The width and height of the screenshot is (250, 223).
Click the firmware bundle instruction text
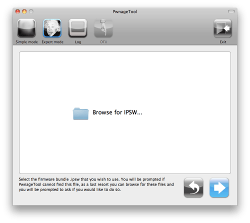pyautogui.click(x=96, y=184)
